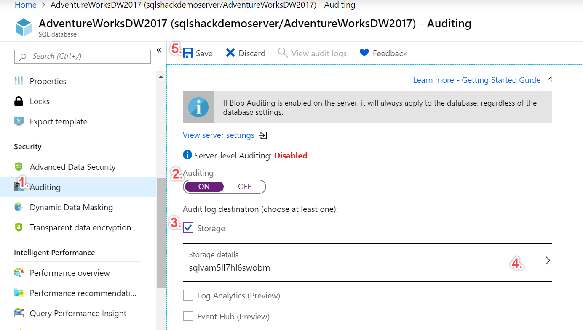Click the blue info icon in banner
This screenshot has height=330, width=583.
(198, 107)
